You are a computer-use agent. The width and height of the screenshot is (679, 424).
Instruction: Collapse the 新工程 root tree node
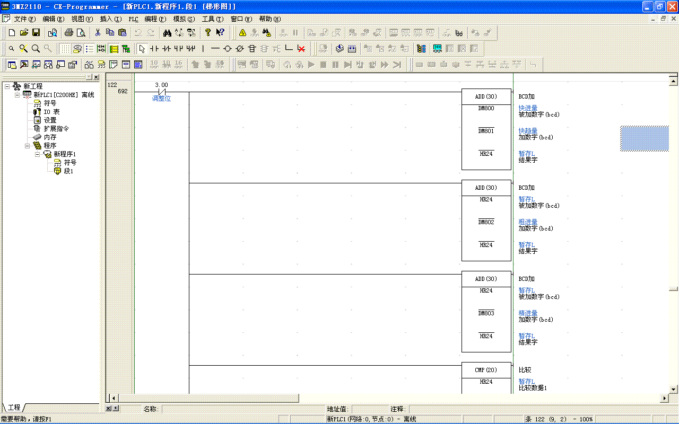pos(7,86)
